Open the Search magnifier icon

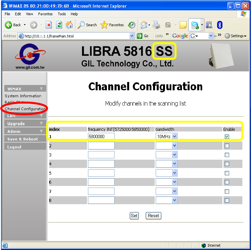(x=81, y=25)
